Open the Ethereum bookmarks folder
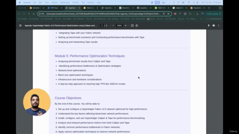The image size is (239, 134). 79,19
